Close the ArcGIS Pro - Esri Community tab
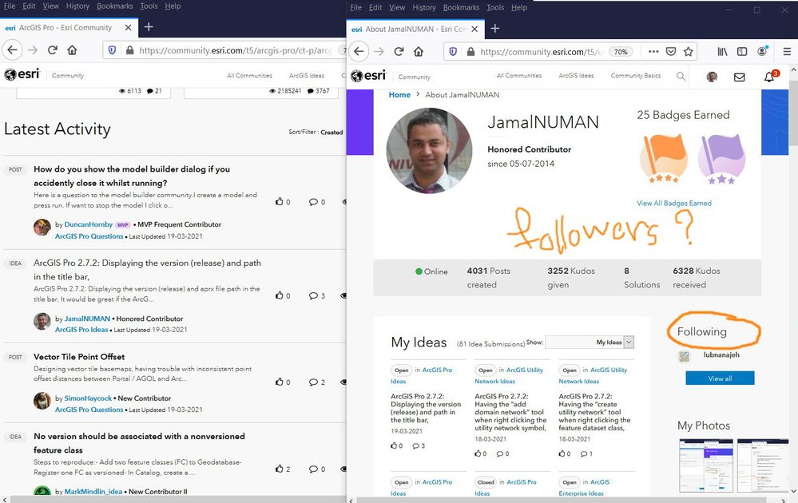 pyautogui.click(x=129, y=27)
